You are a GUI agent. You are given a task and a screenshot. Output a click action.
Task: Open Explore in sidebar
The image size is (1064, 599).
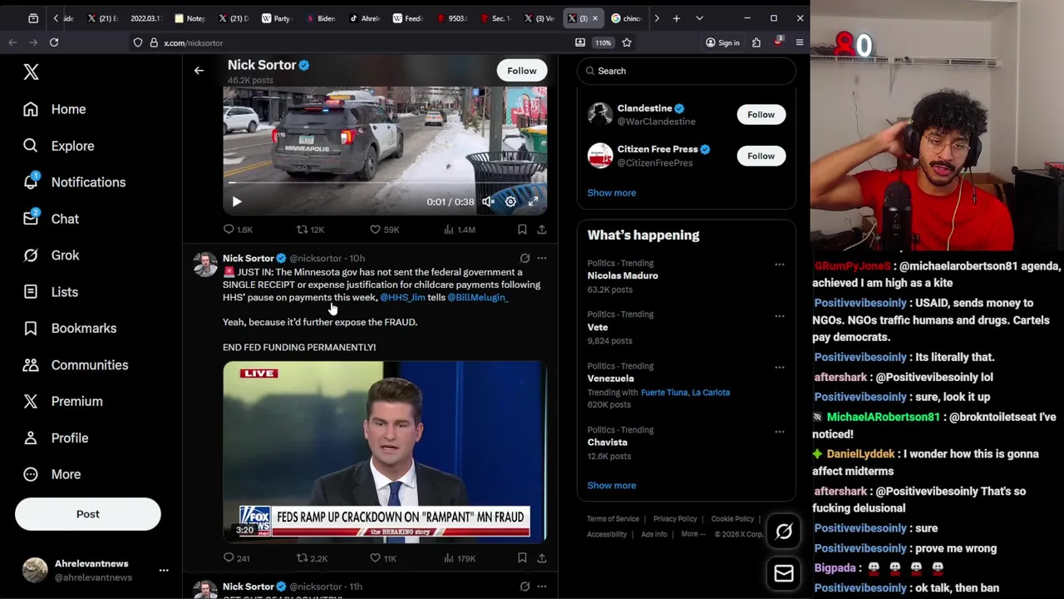58,146
